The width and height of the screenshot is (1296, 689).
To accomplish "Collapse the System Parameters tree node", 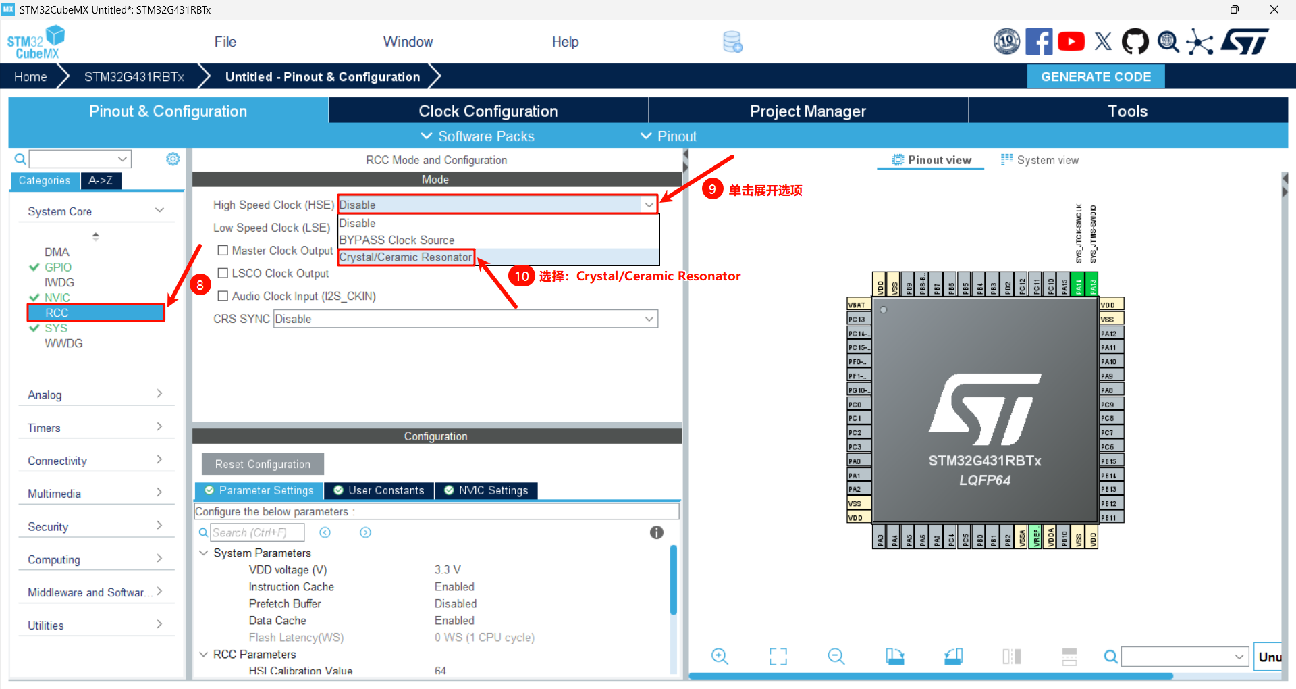I will tap(204, 553).
